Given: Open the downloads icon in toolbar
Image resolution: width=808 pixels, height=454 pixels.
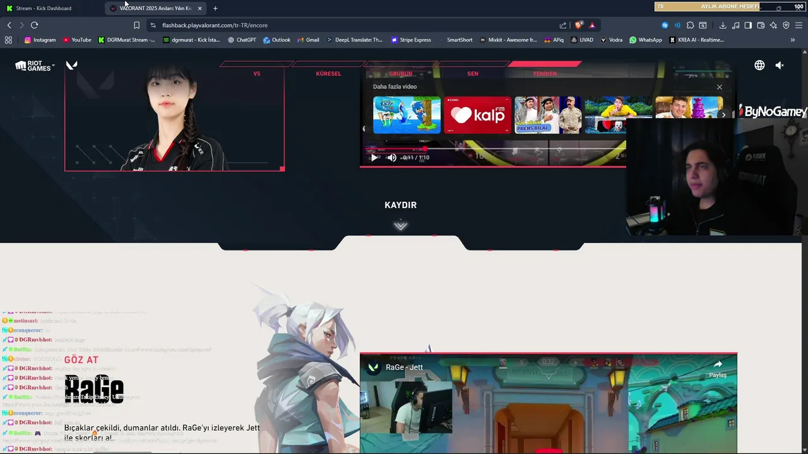Looking at the screenshot, I should [723, 25].
